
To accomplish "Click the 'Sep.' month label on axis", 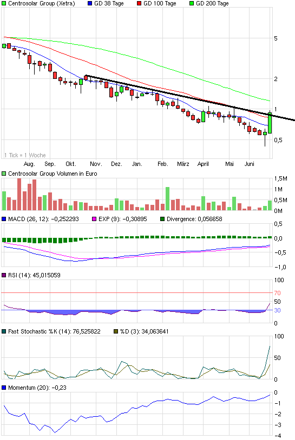I will [x=50, y=164].
